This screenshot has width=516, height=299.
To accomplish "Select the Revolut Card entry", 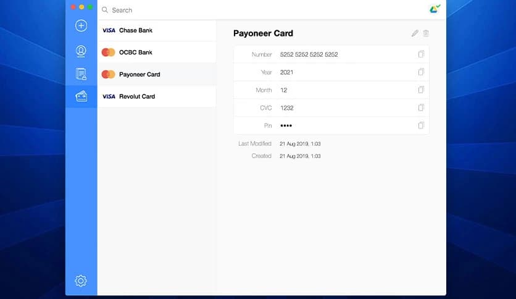I will 157,96.
